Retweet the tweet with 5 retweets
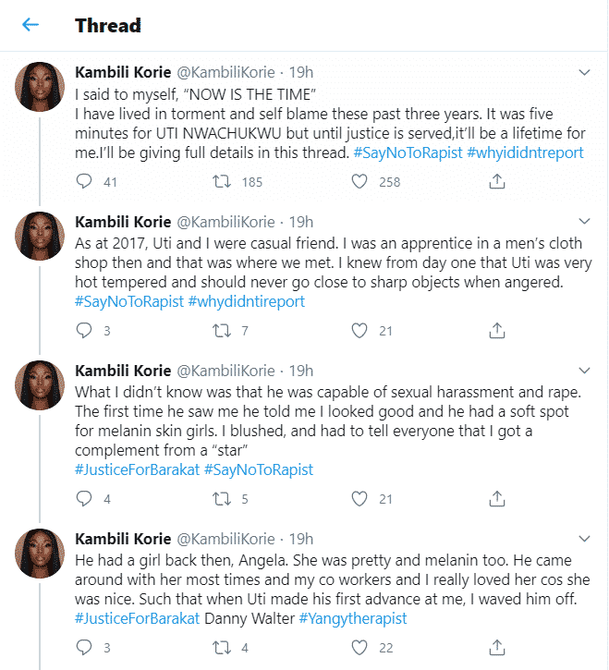 [221, 499]
